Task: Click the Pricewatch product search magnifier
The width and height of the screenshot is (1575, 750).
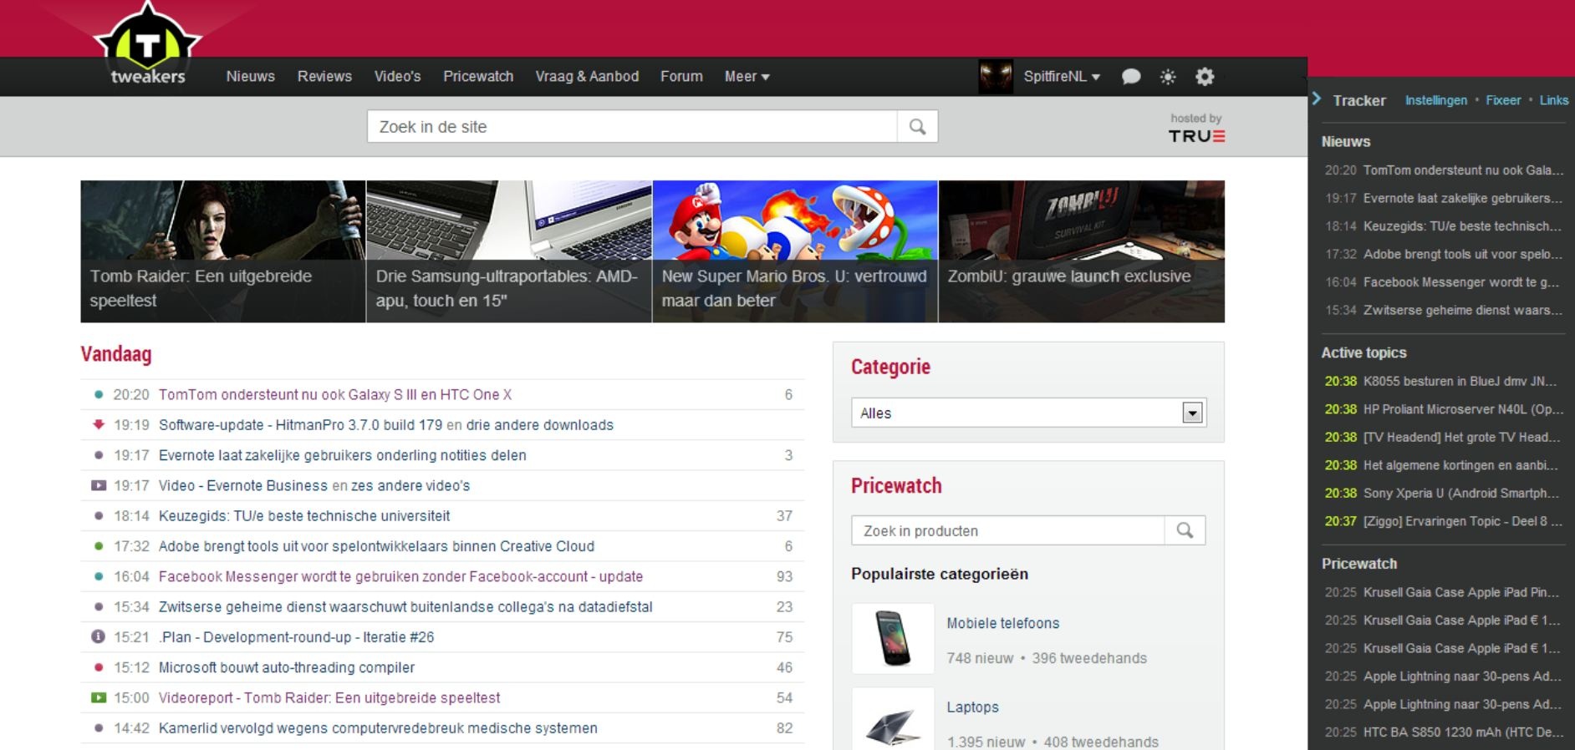Action: 1185,530
